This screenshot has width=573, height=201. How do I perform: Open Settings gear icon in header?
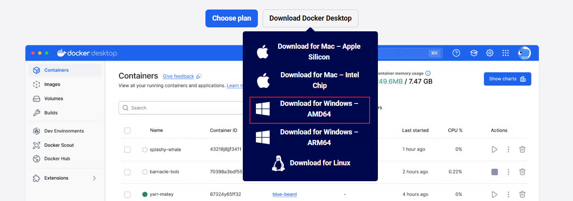(490, 53)
